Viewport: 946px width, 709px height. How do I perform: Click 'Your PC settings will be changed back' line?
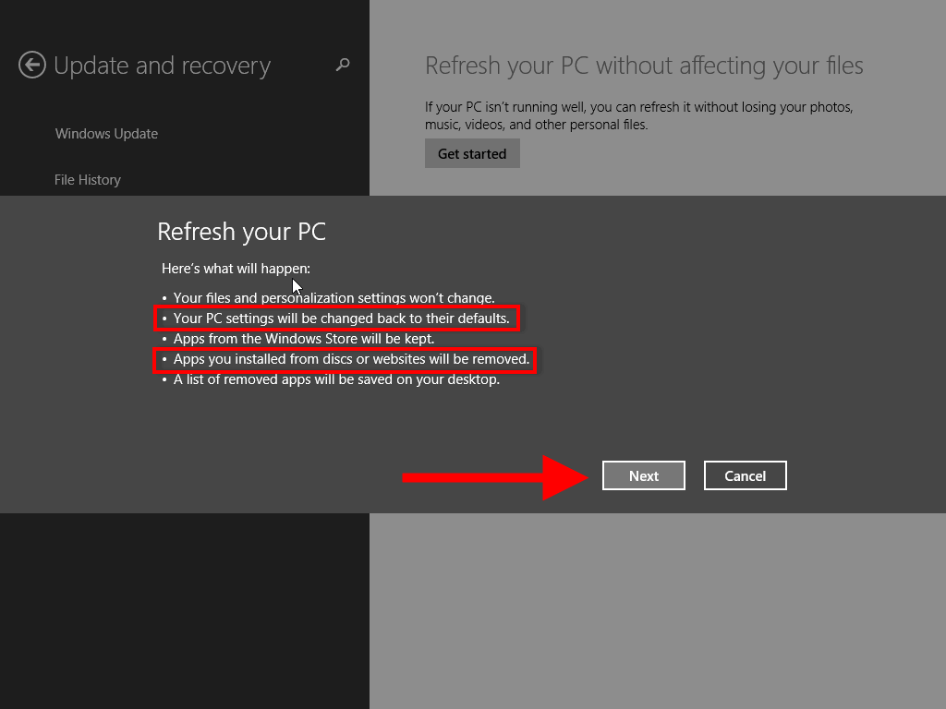pyautogui.click(x=342, y=318)
